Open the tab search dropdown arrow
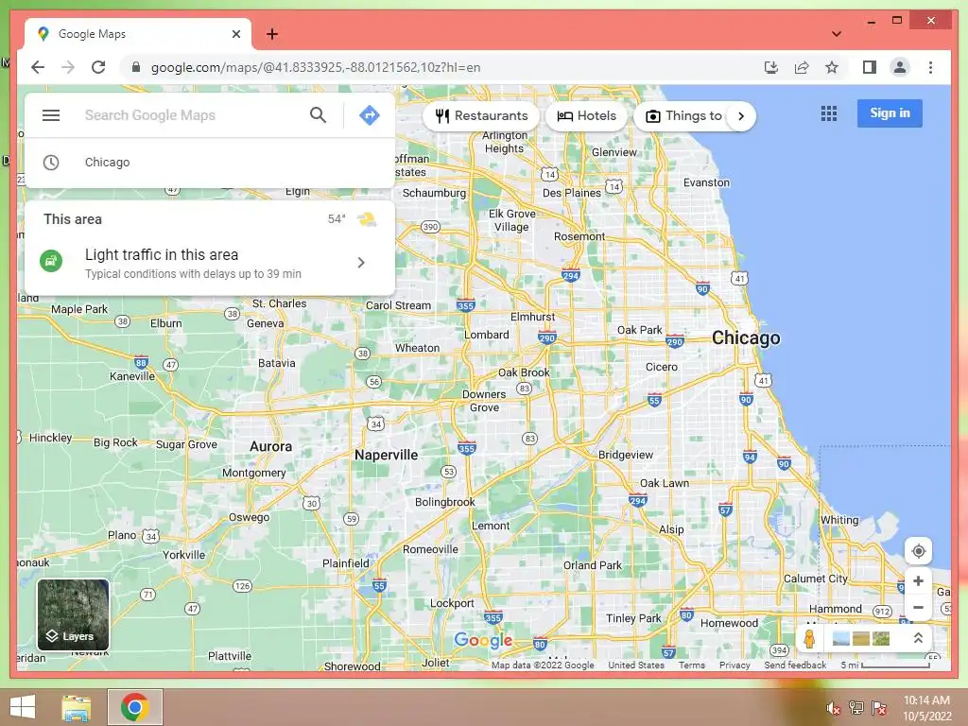 click(x=836, y=34)
